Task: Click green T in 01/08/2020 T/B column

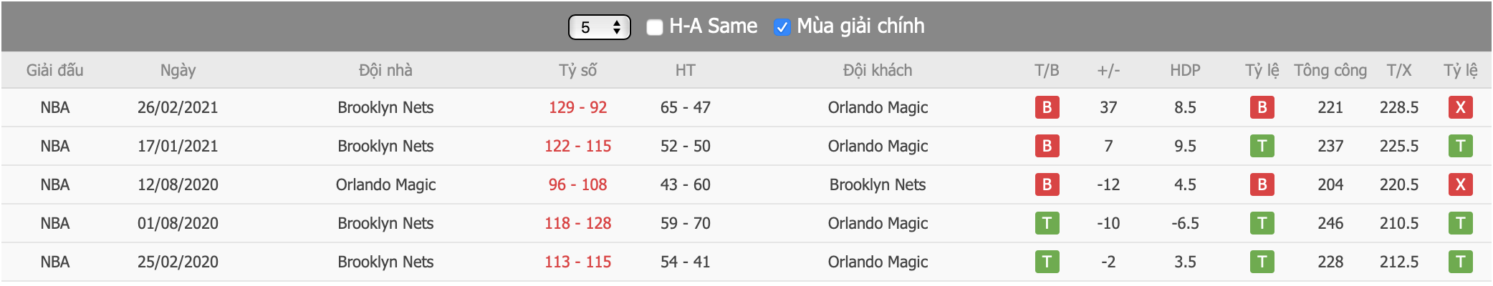Action: (1047, 223)
